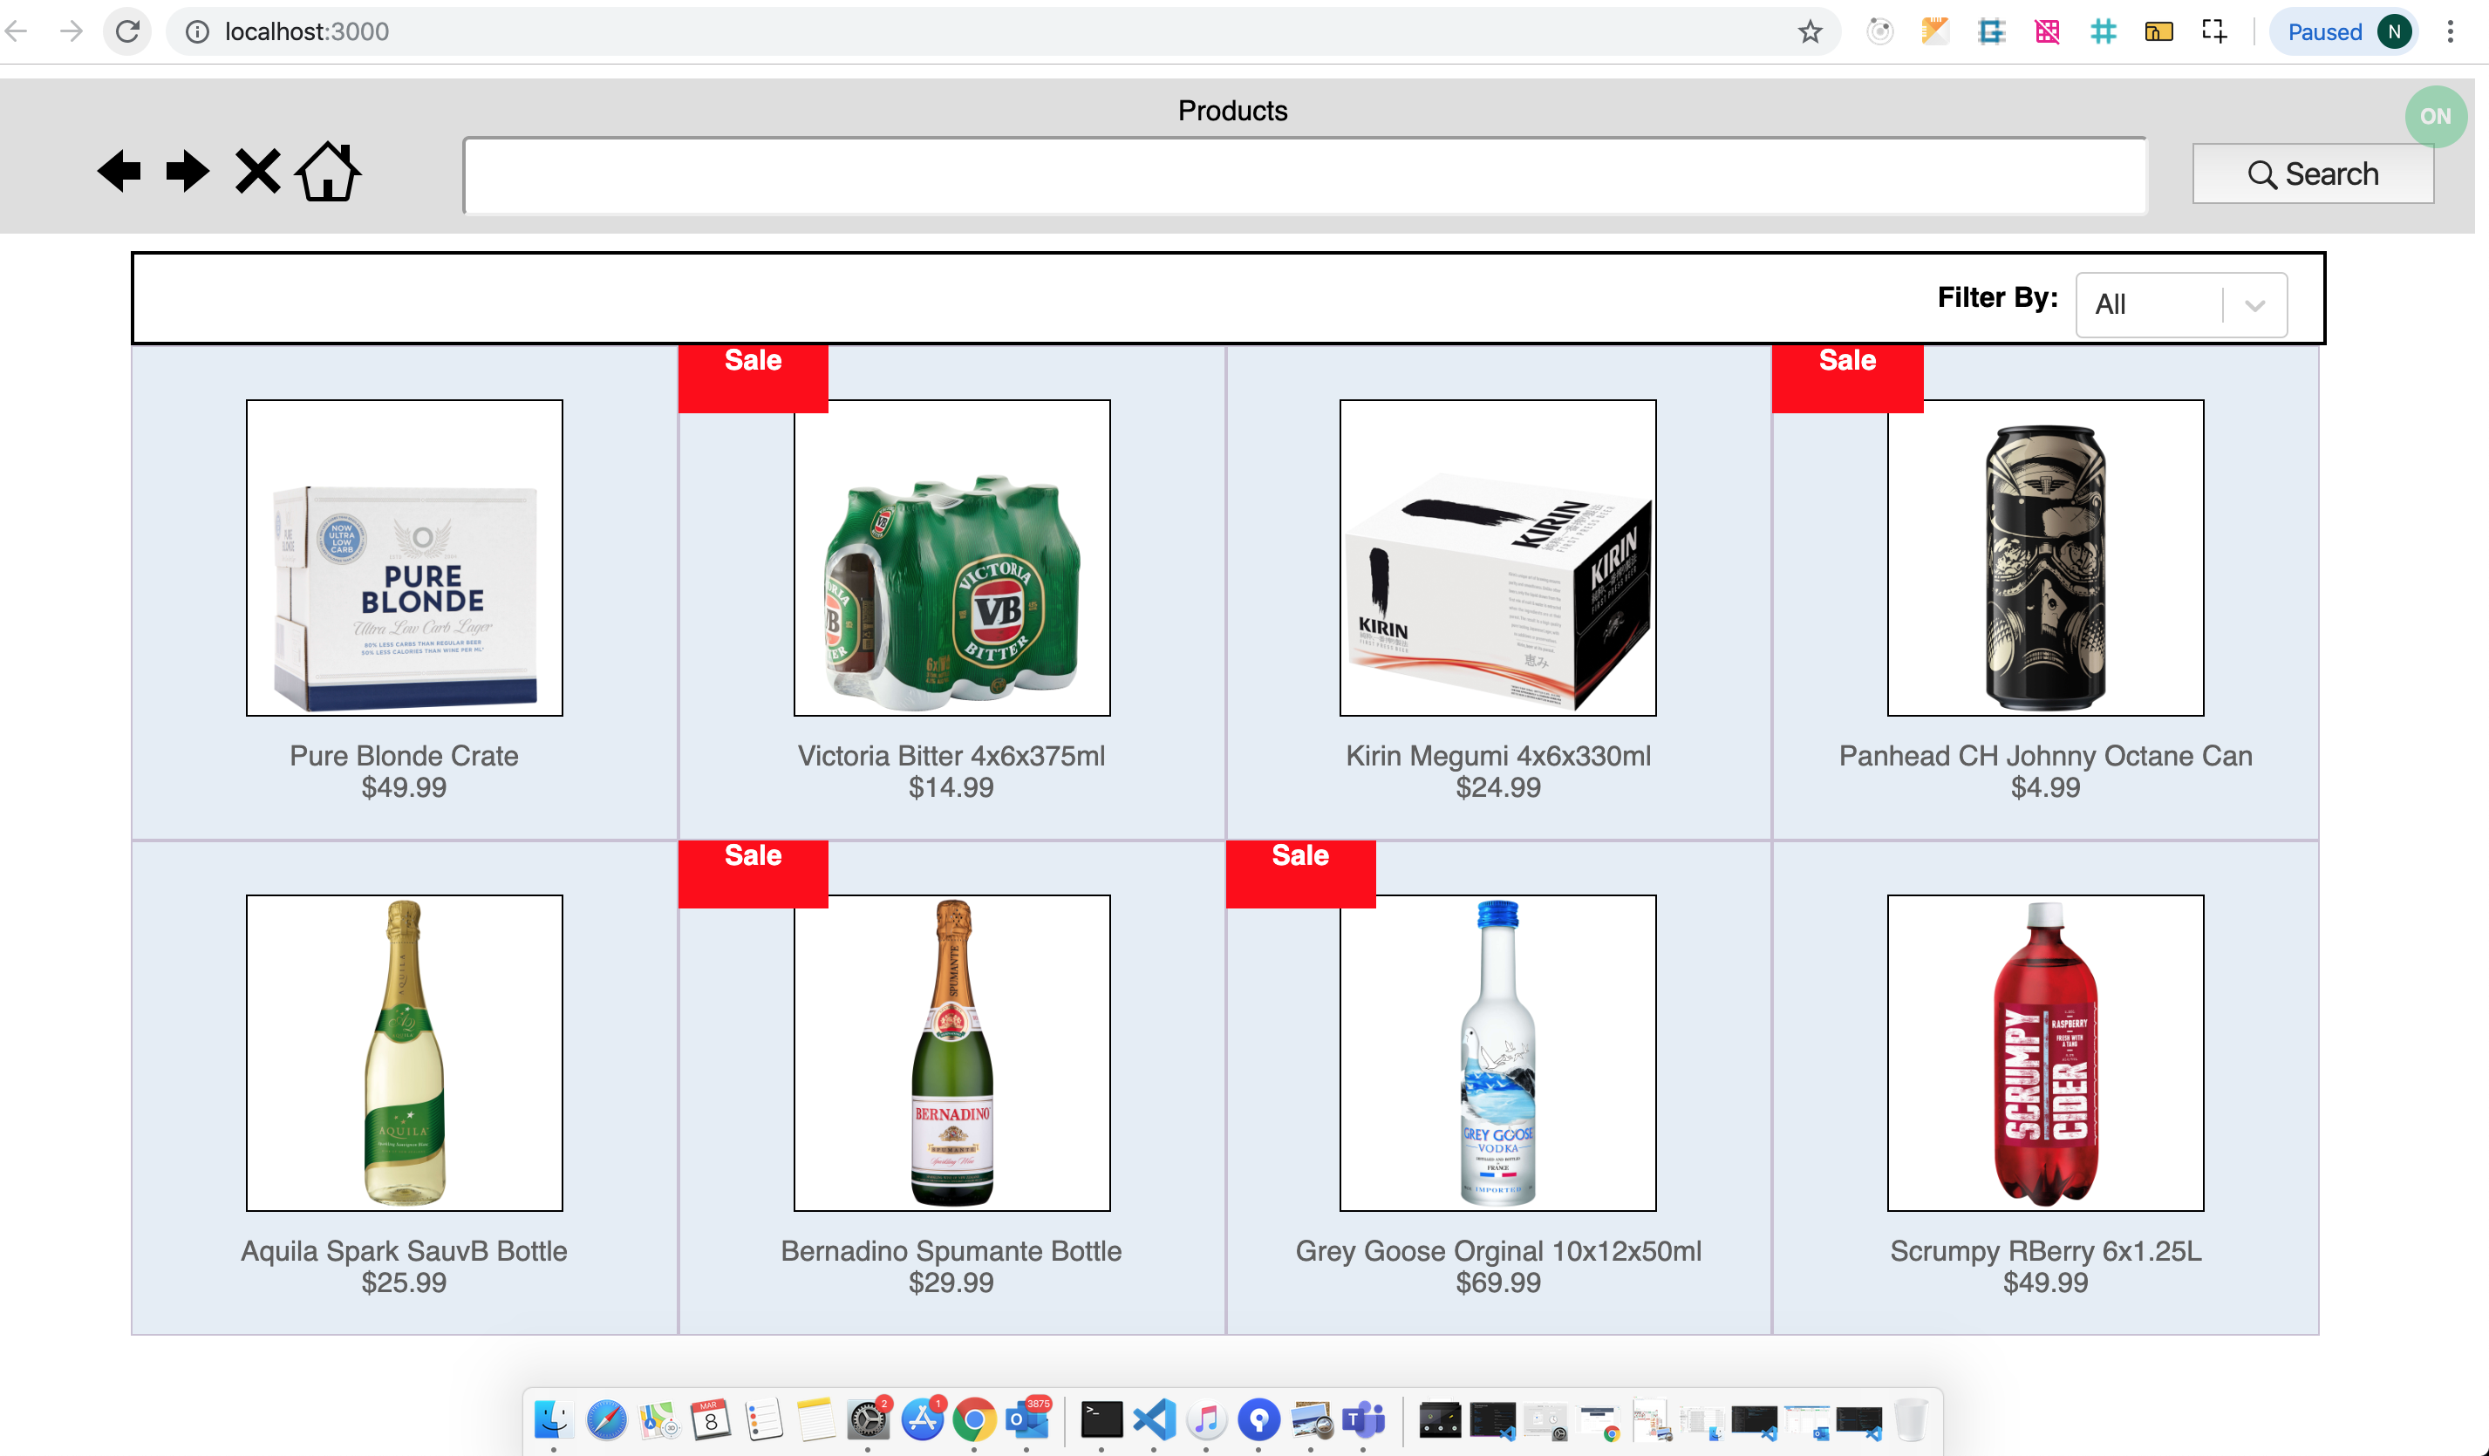The height and width of the screenshot is (1456, 2489).
Task: Click the Scrumpy RBerry product image
Action: click(x=2044, y=1053)
